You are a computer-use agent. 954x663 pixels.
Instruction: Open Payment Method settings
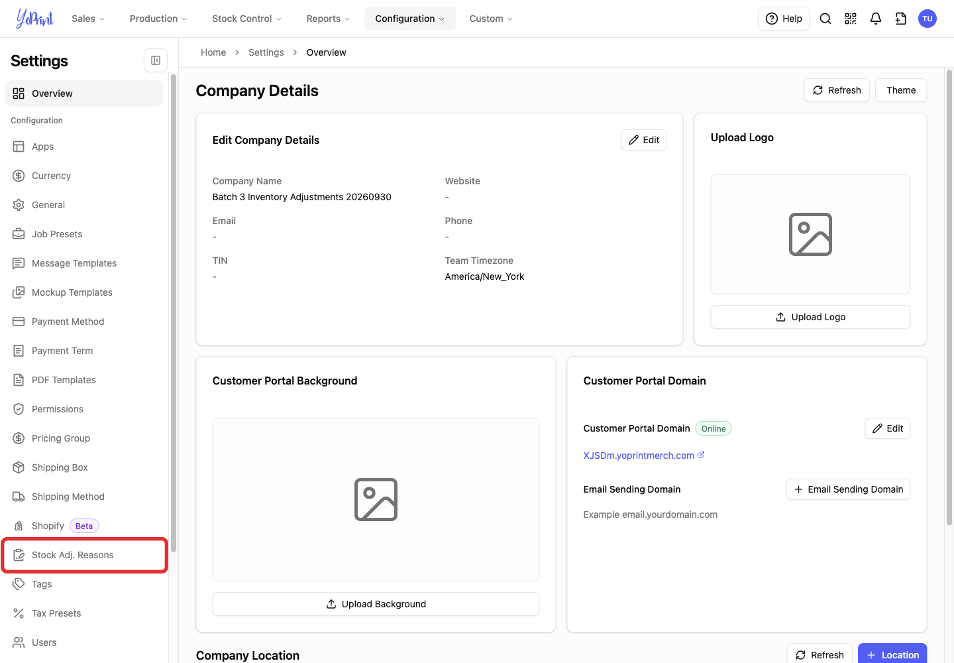pyautogui.click(x=84, y=322)
